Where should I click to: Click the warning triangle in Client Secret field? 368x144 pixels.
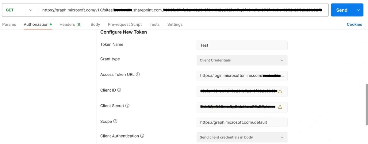click(280, 107)
